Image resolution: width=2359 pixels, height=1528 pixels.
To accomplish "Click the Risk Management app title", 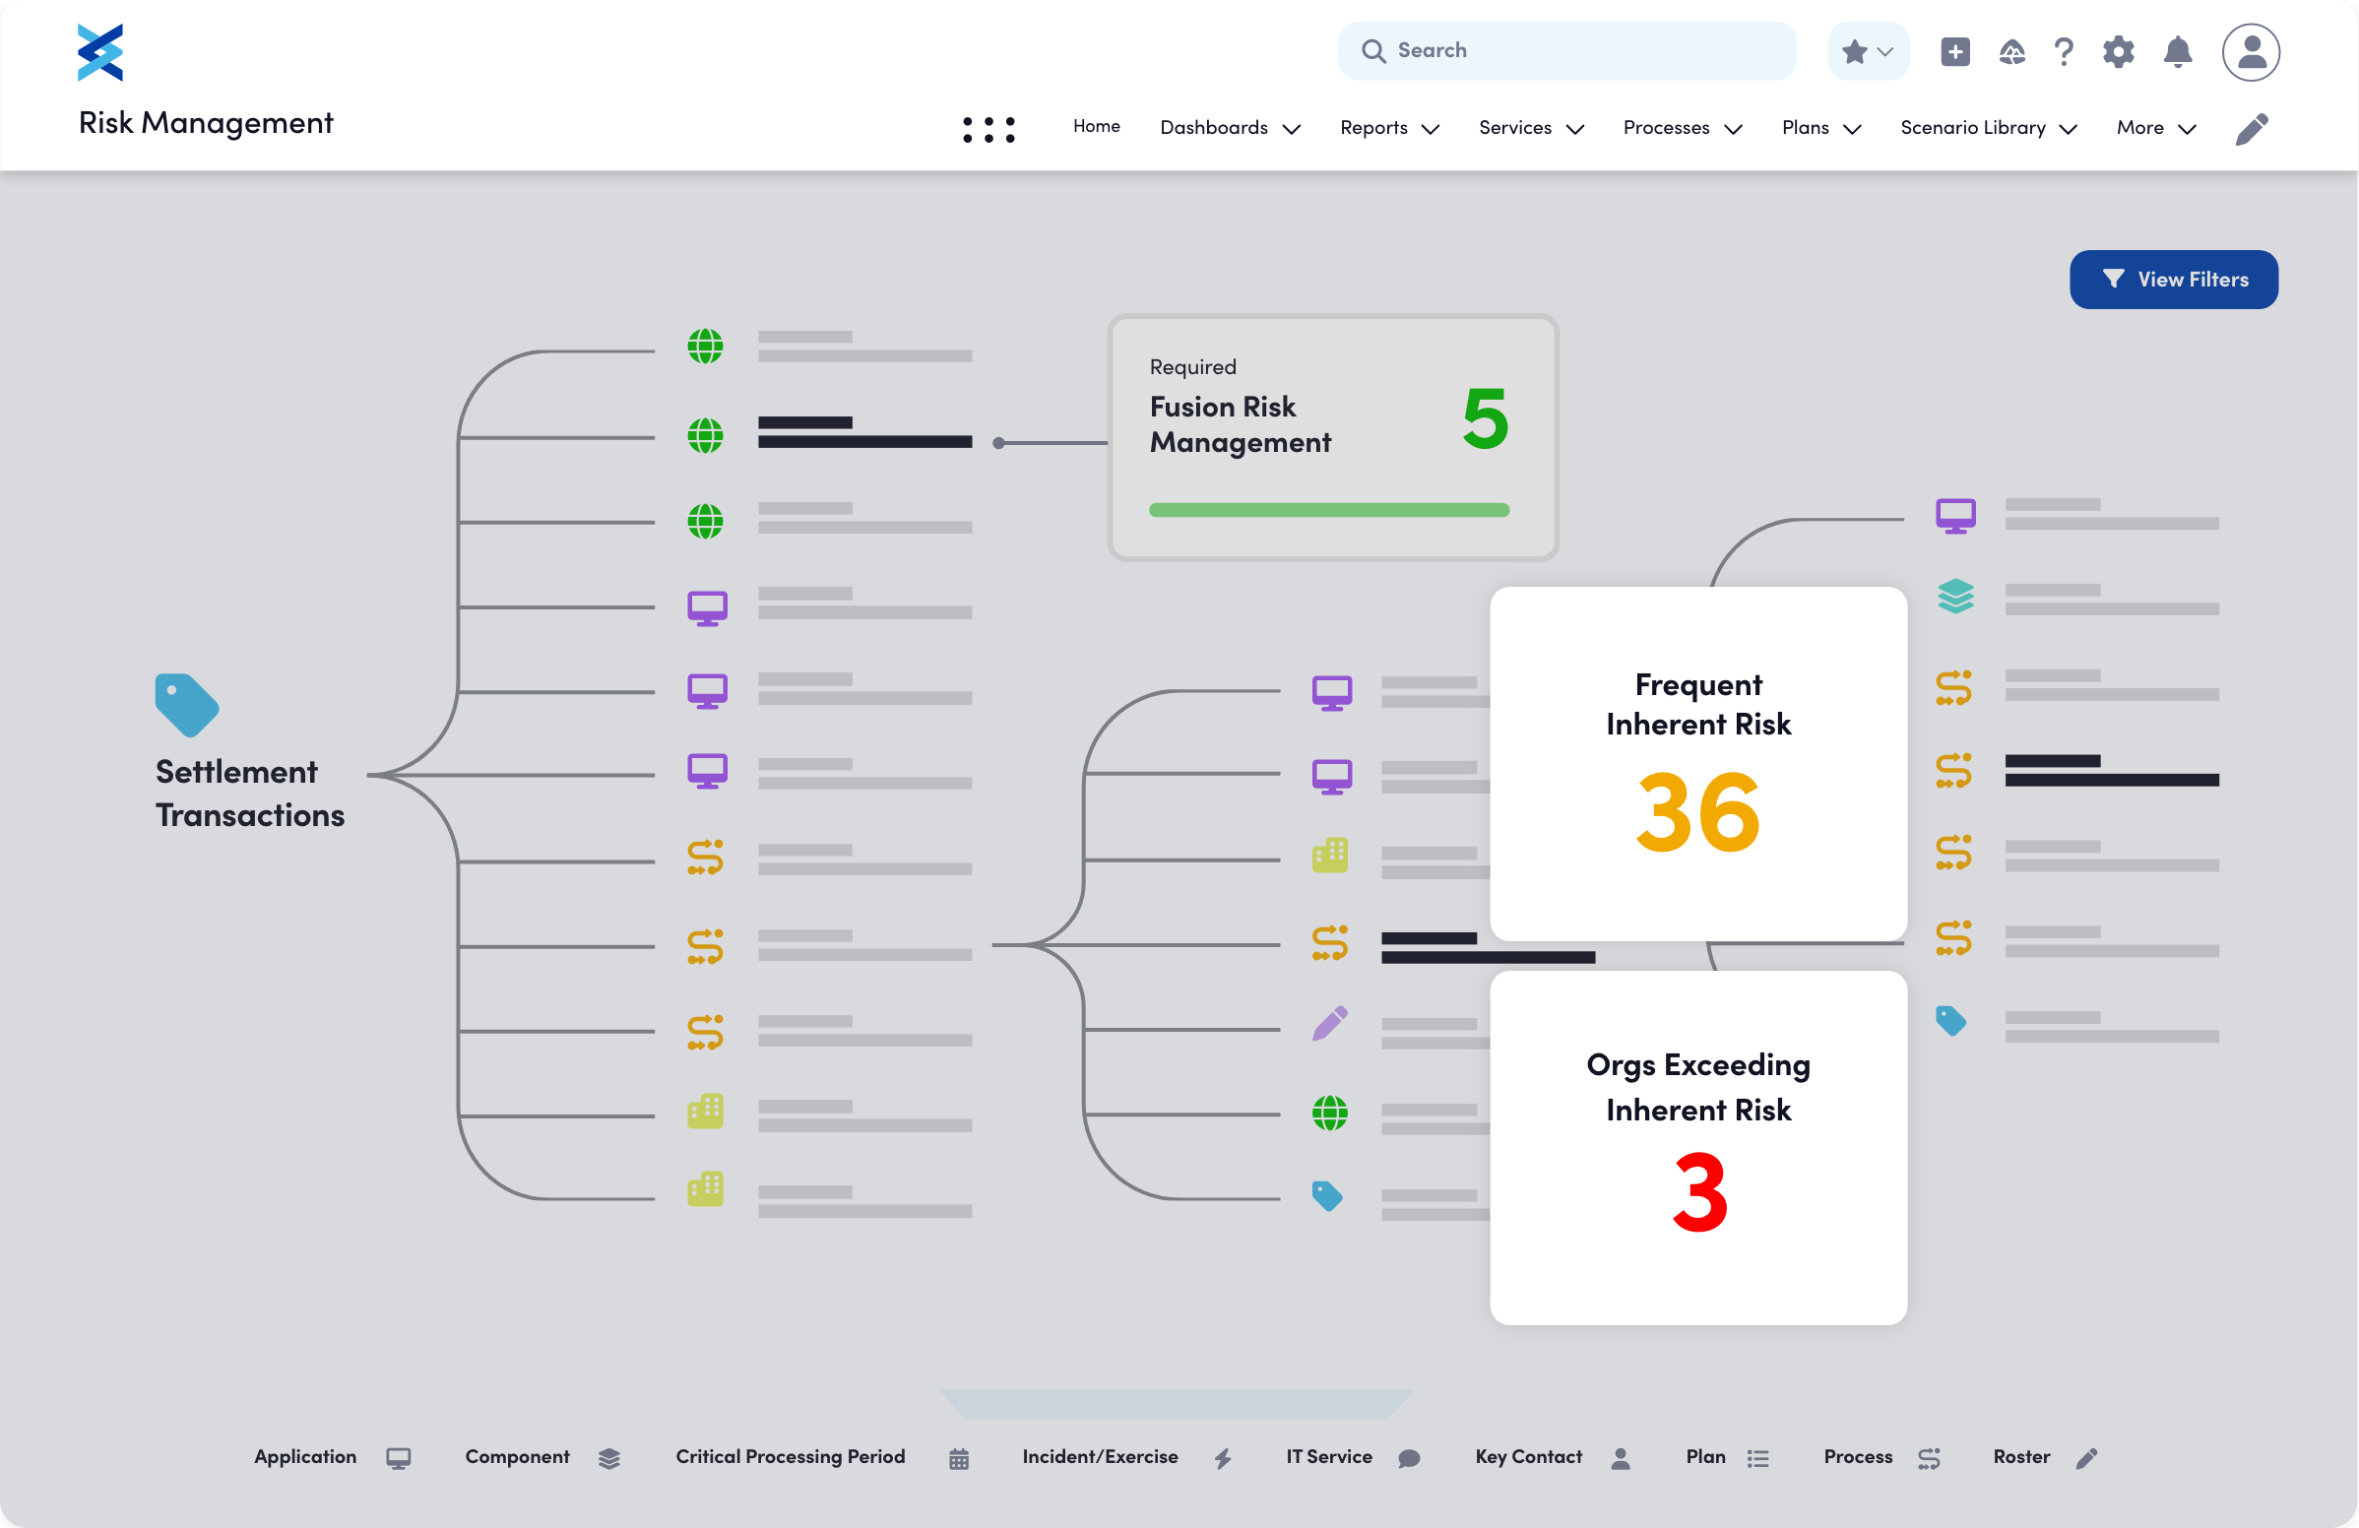I will click(205, 123).
